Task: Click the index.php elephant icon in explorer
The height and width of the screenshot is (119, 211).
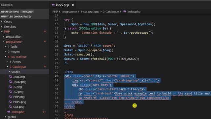Action: [9, 112]
